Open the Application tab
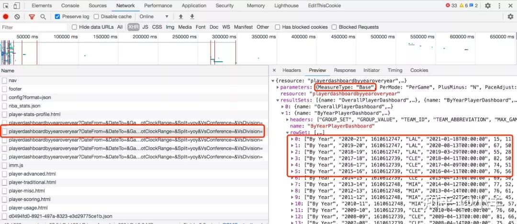This screenshot has height=224, width=517. point(194,6)
